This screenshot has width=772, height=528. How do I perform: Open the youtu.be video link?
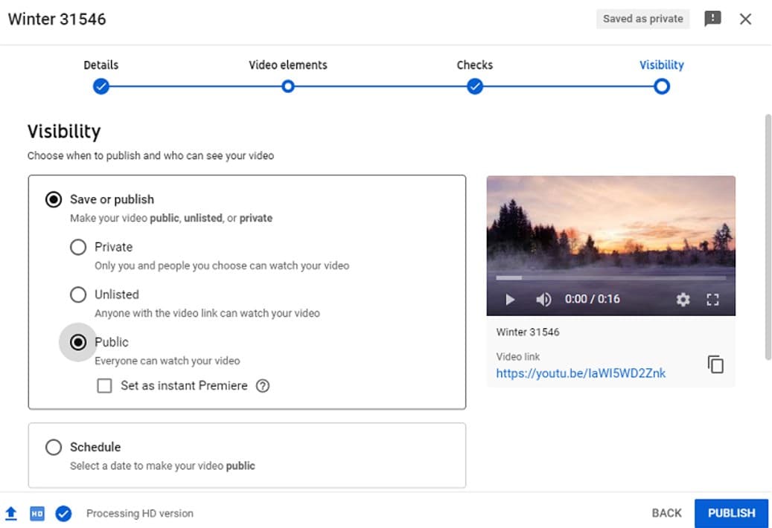581,373
